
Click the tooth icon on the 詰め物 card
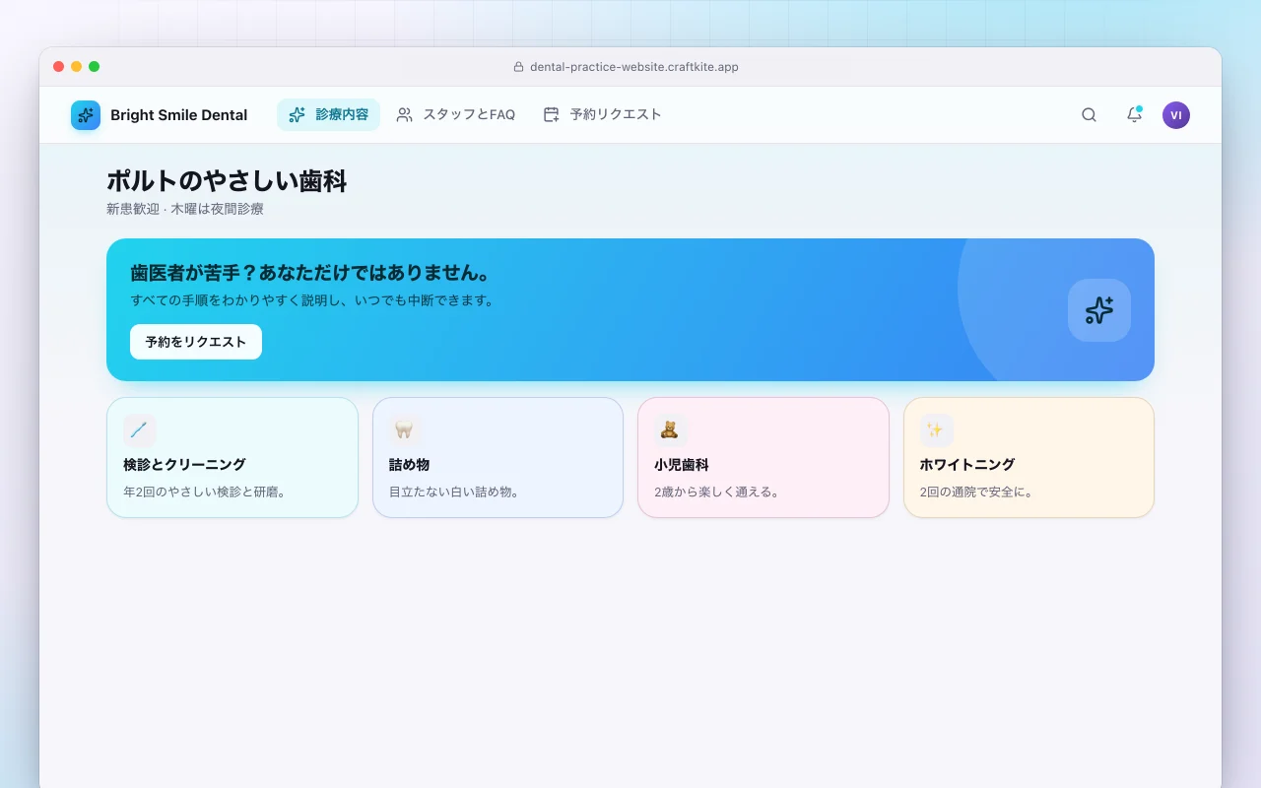[405, 430]
